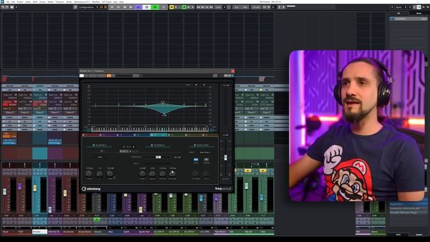The width and height of the screenshot is (430, 242).
Task: Select the Bass channel name in the mixer
Action: (111, 232)
